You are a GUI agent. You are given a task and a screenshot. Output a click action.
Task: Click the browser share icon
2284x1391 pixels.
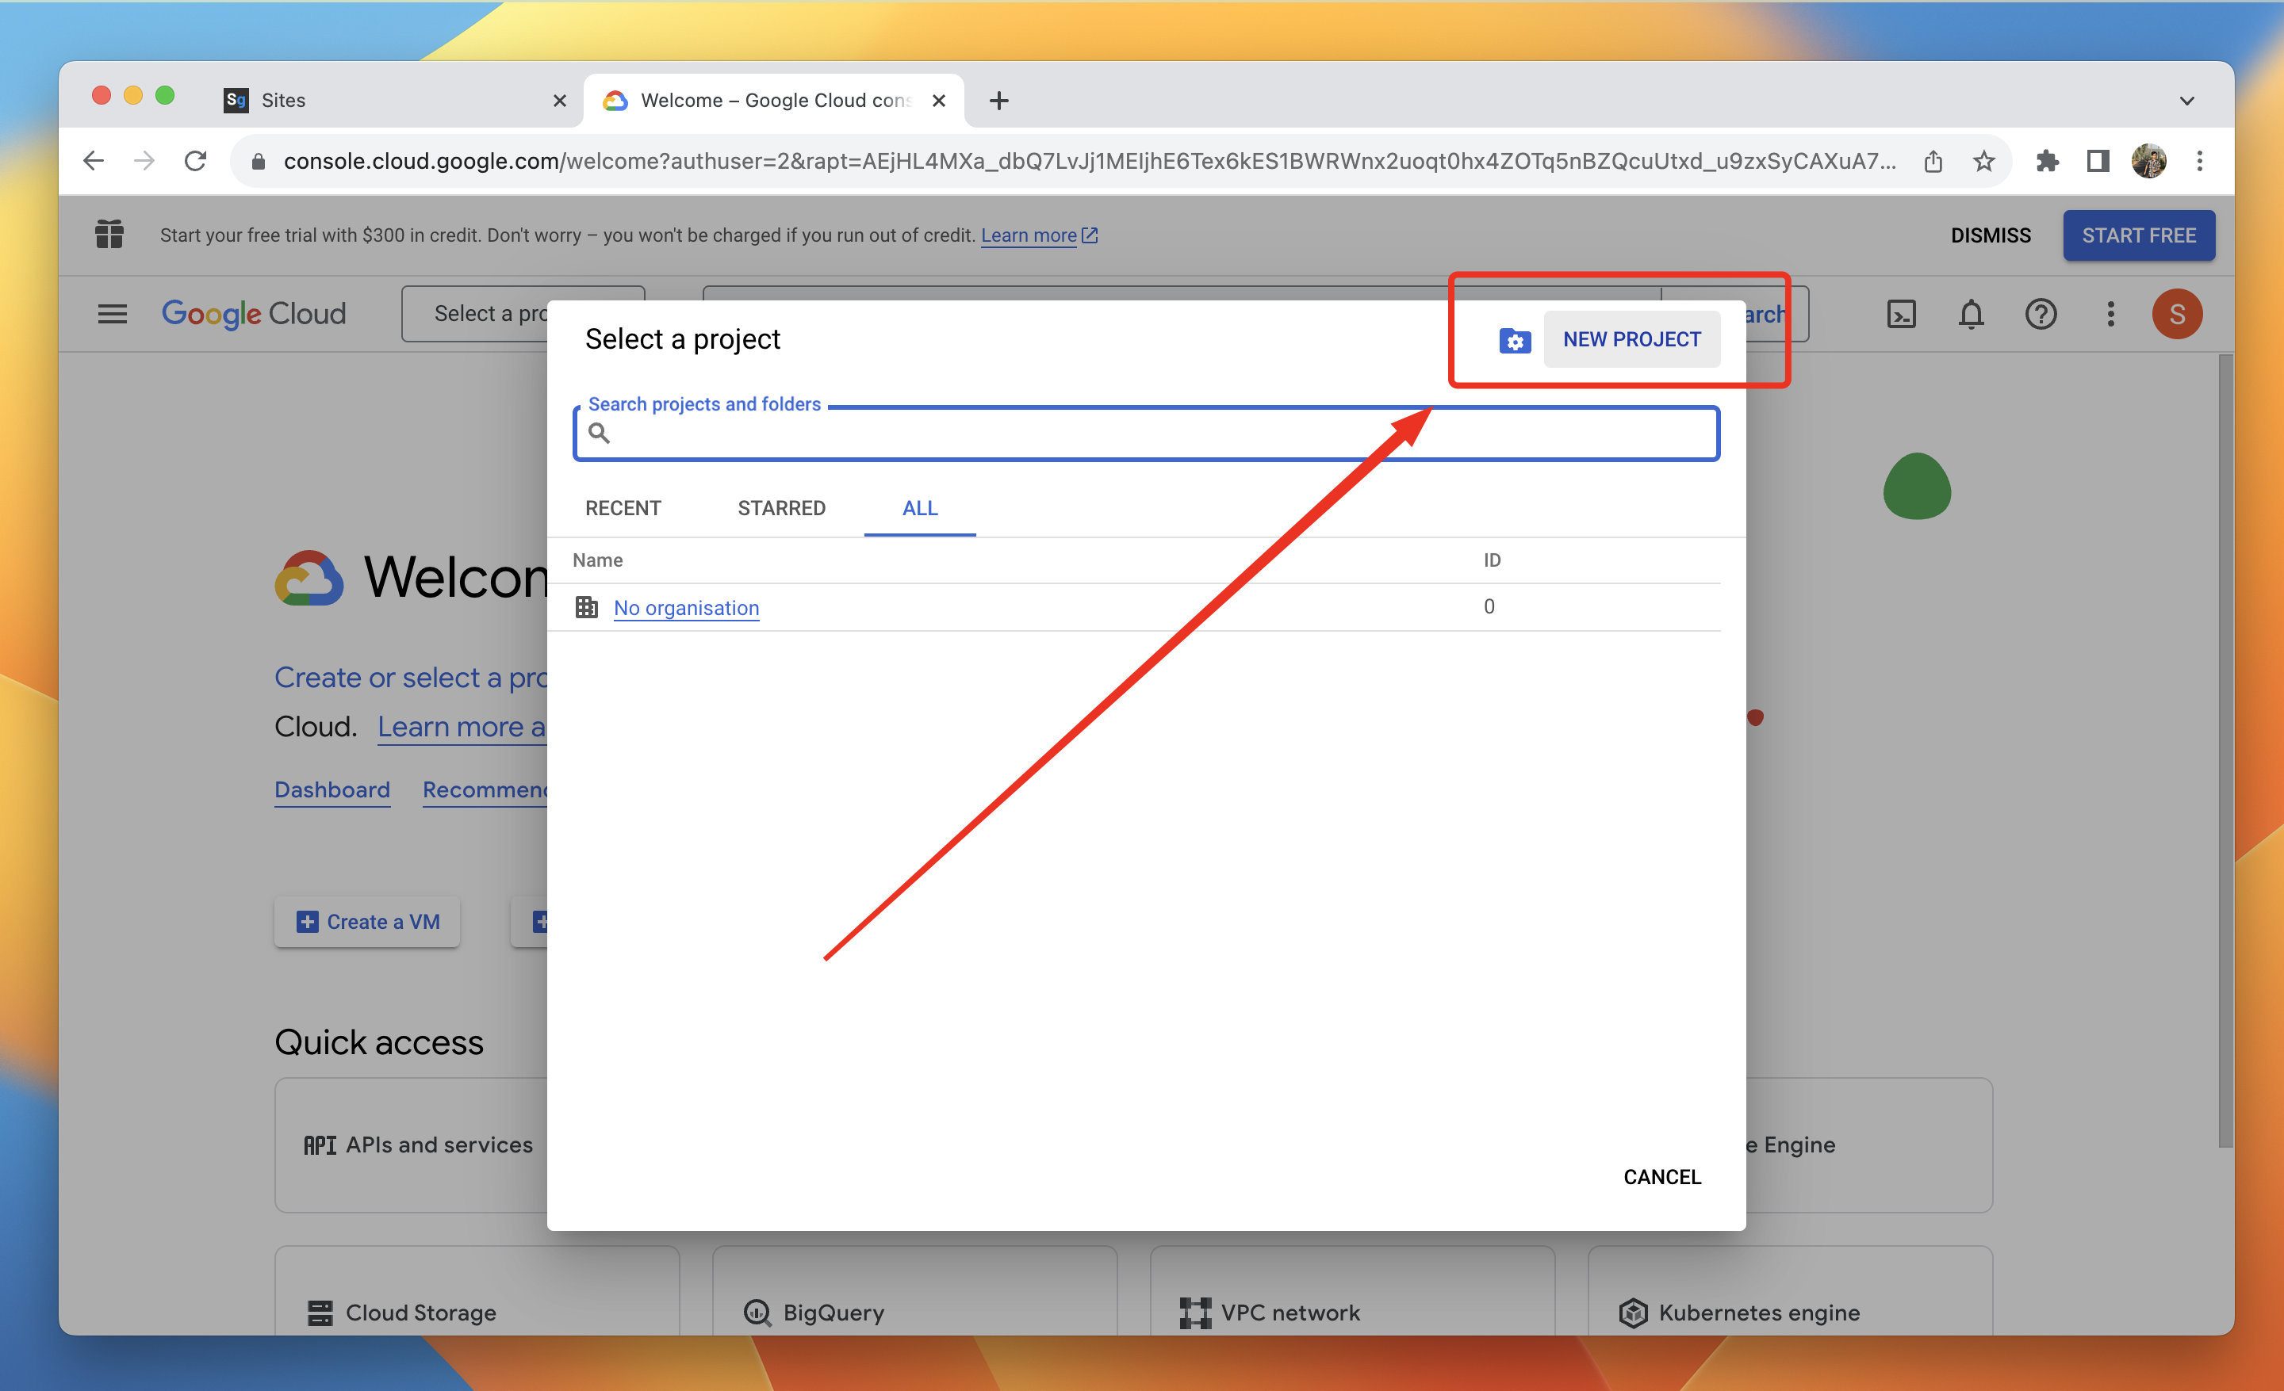(1933, 161)
